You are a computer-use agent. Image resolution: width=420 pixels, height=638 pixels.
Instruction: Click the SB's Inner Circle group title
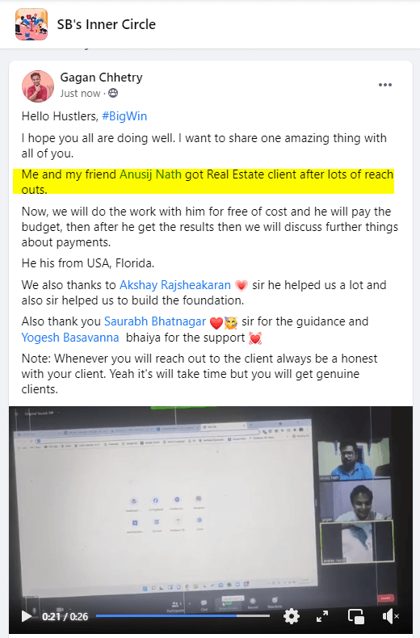107,24
